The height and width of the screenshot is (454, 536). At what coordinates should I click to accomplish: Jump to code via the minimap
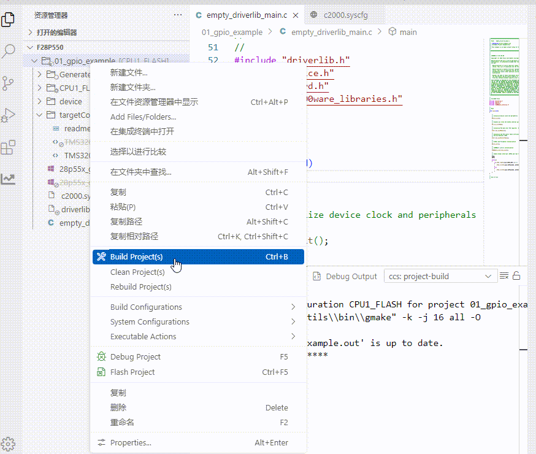coord(504,109)
